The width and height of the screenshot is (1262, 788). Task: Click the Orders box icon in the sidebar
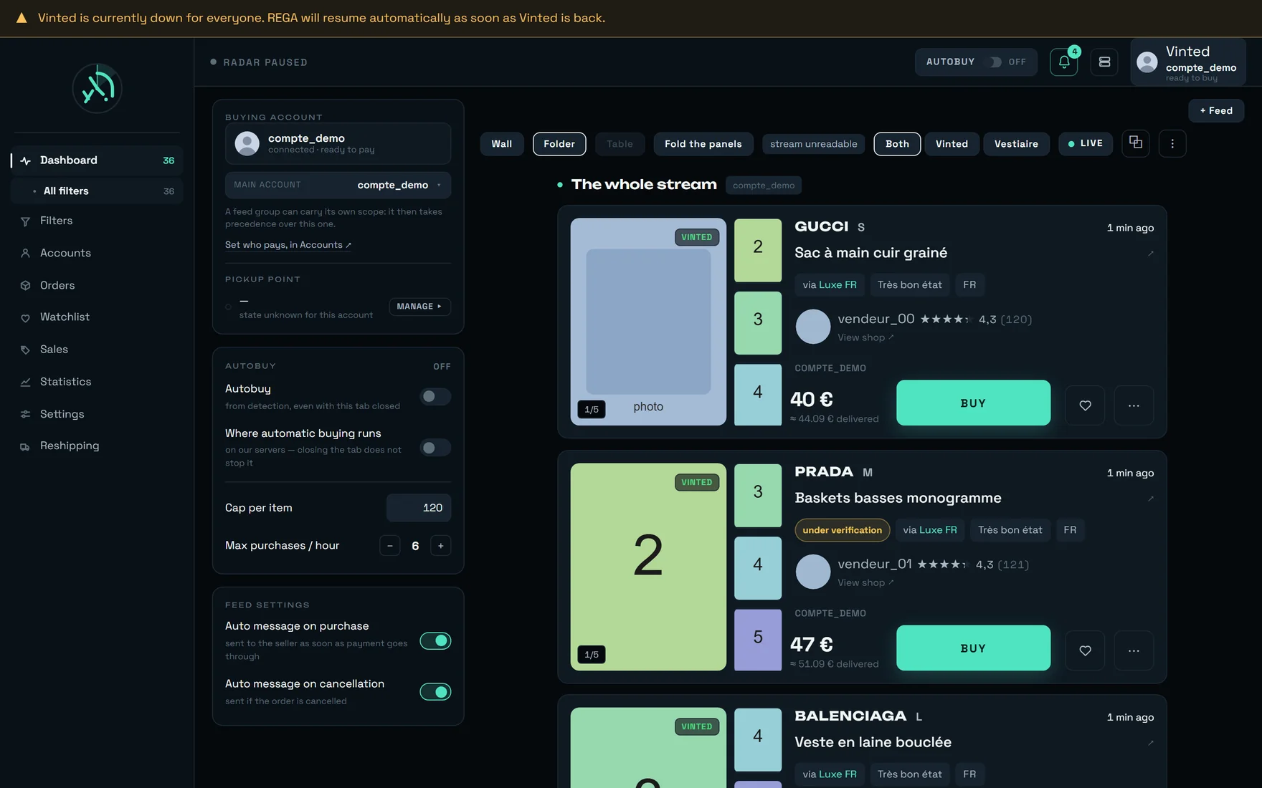pos(25,285)
